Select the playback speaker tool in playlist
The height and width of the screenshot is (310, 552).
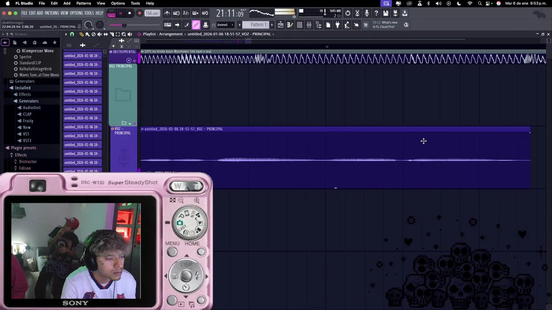pos(130,34)
